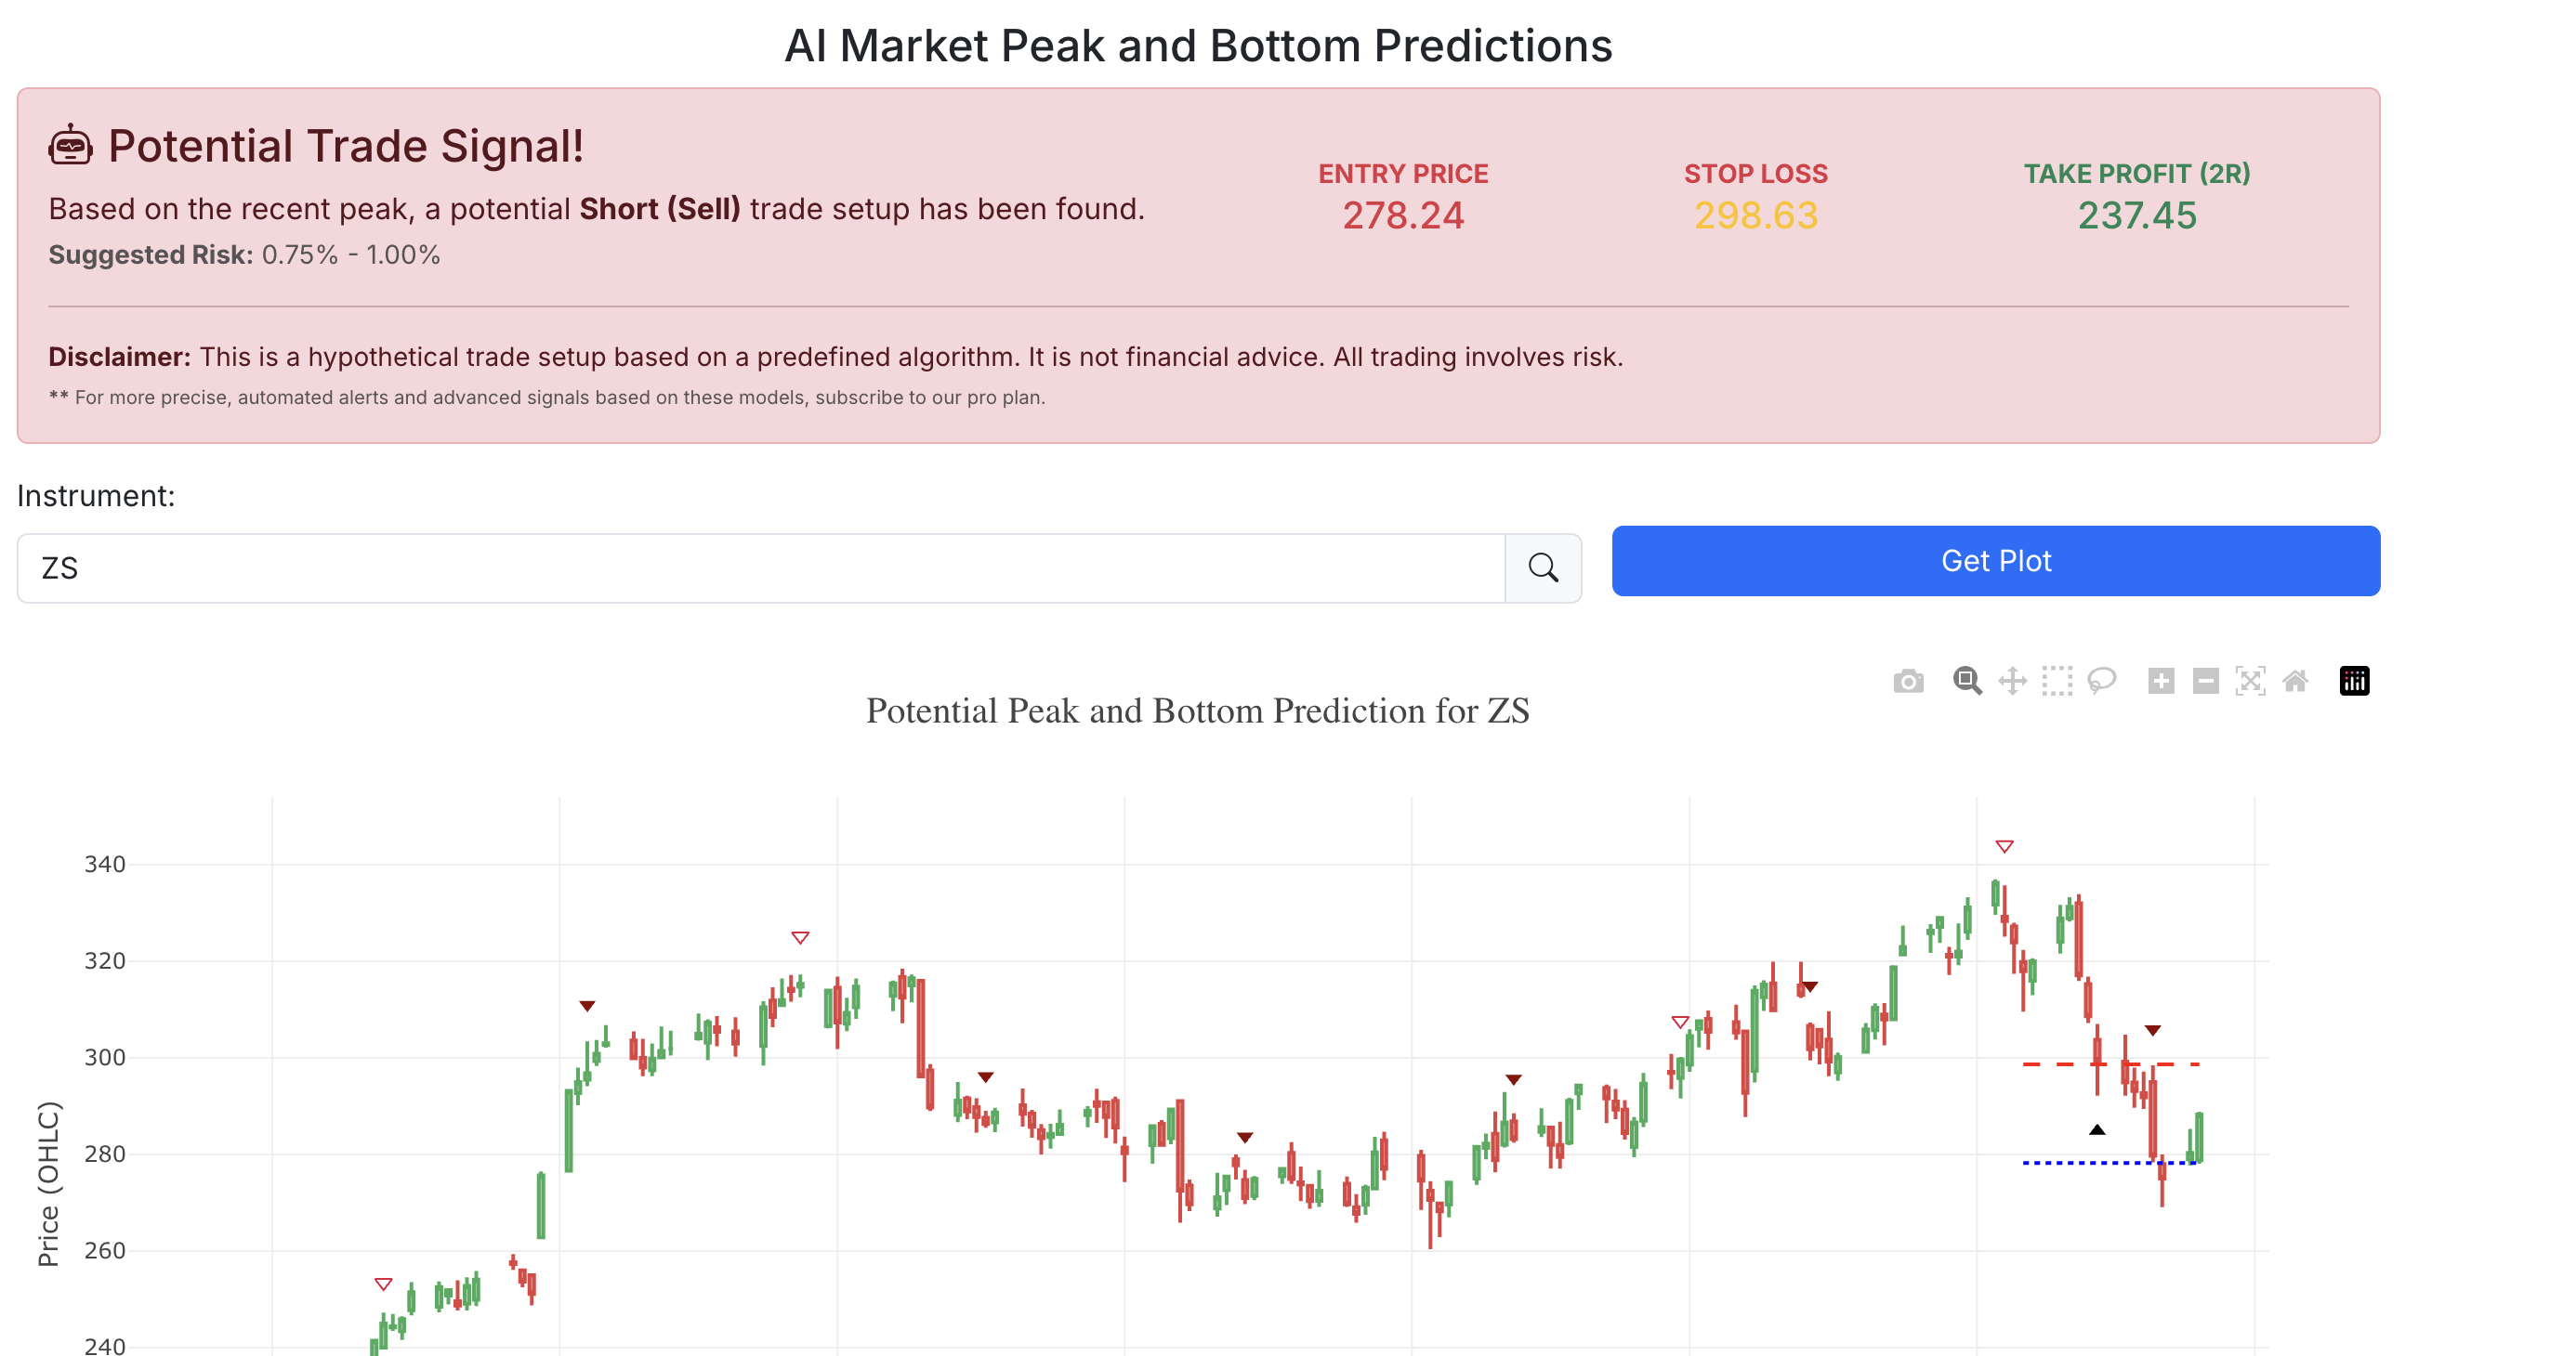
Task: Zoom in on the chart with plus icon
Action: pyautogui.click(x=2161, y=682)
